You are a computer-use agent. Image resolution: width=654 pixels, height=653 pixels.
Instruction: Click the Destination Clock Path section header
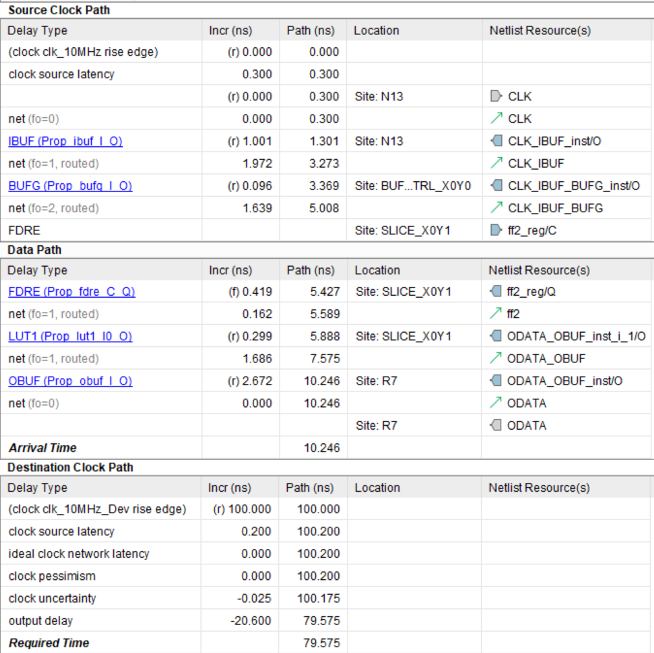(x=71, y=467)
